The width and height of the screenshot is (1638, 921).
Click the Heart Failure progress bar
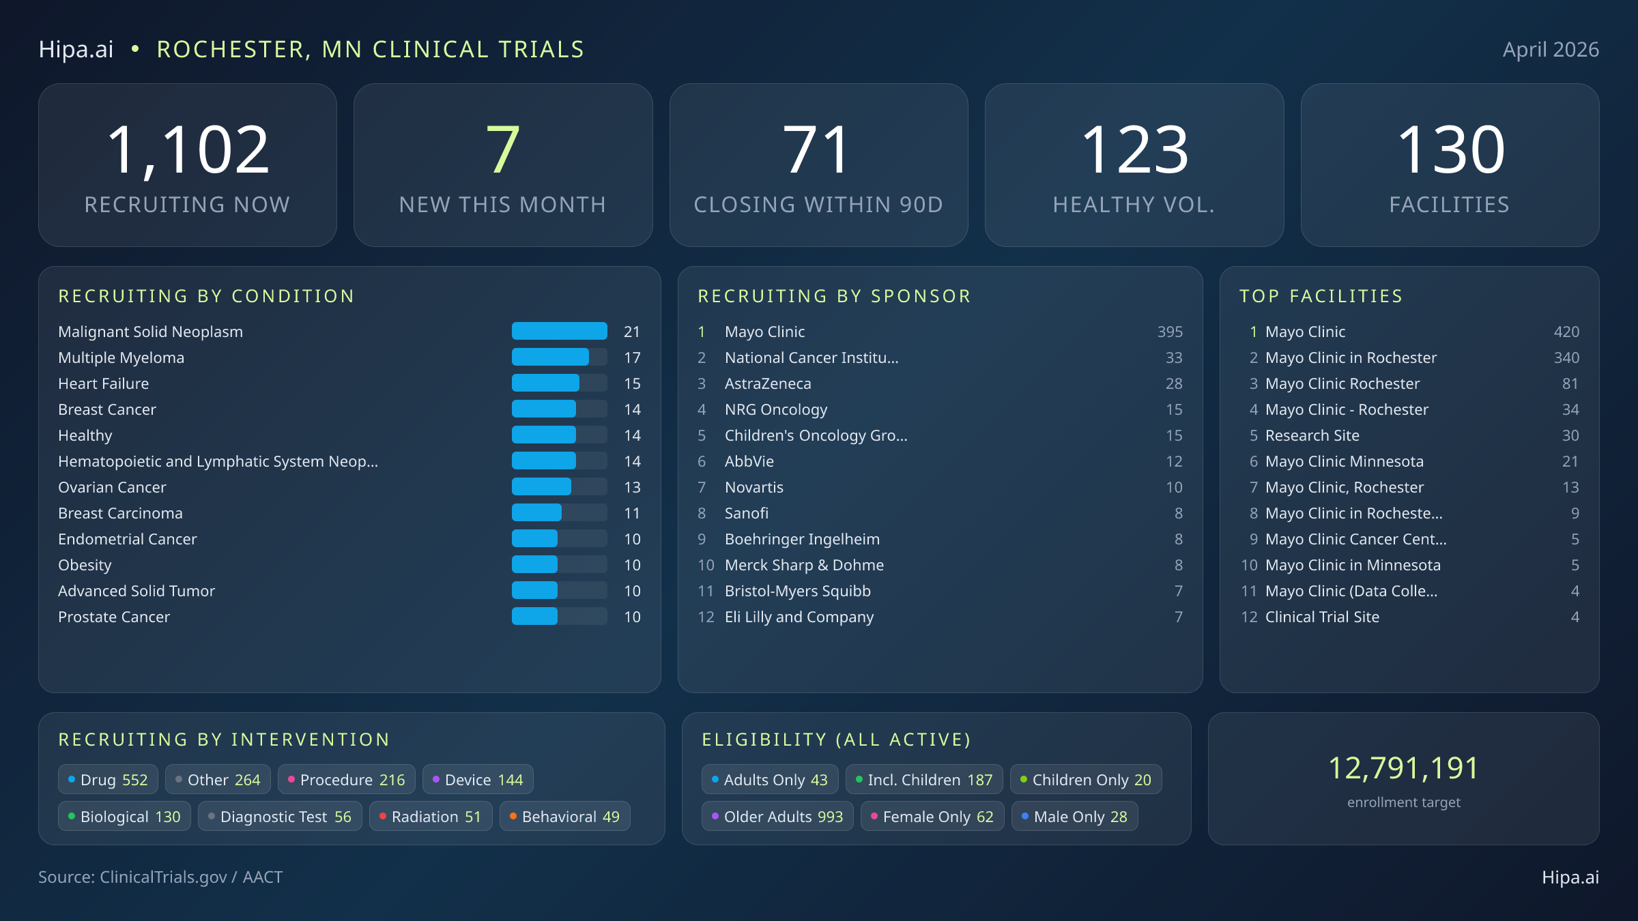(x=560, y=383)
